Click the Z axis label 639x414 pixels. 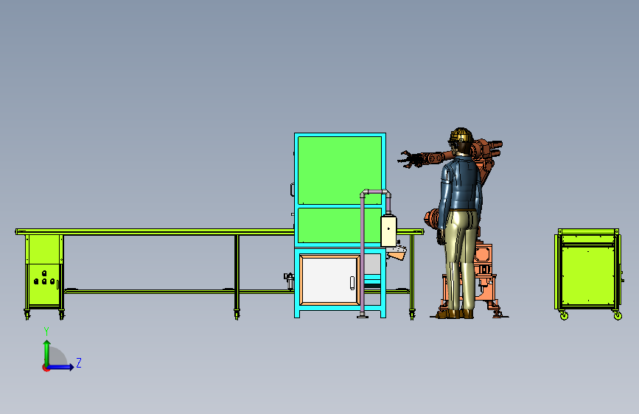click(79, 362)
